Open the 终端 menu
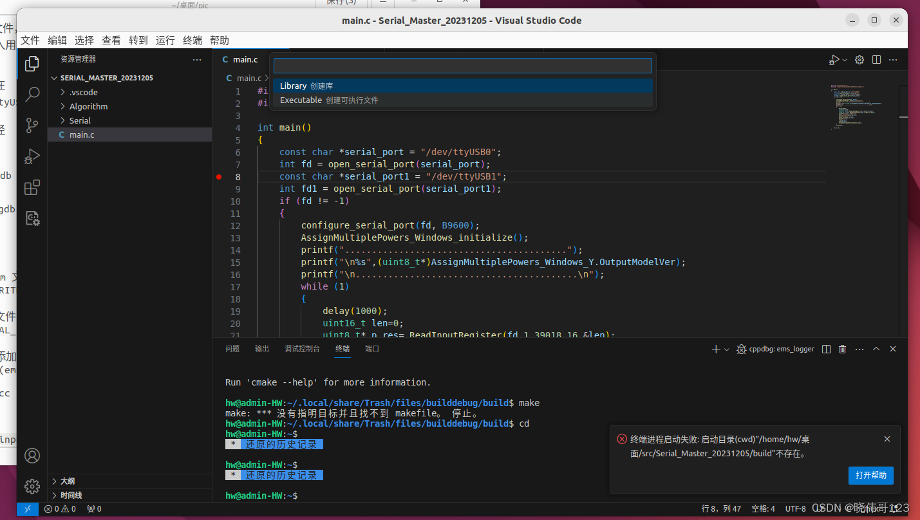This screenshot has width=920, height=520. 192,41
